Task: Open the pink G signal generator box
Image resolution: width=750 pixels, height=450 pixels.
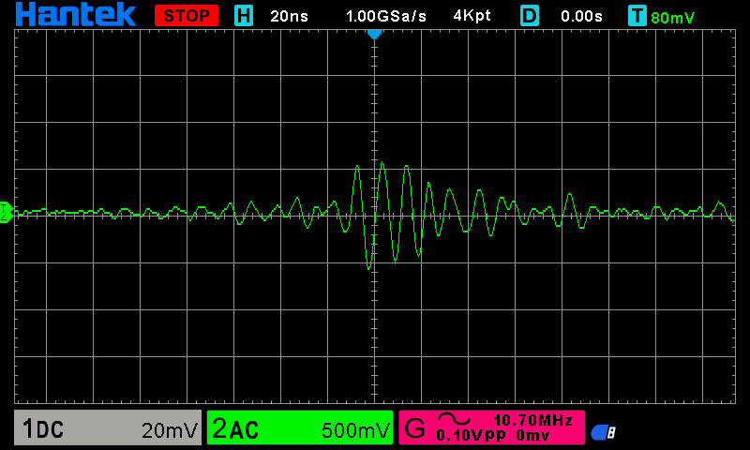Action: 491,427
